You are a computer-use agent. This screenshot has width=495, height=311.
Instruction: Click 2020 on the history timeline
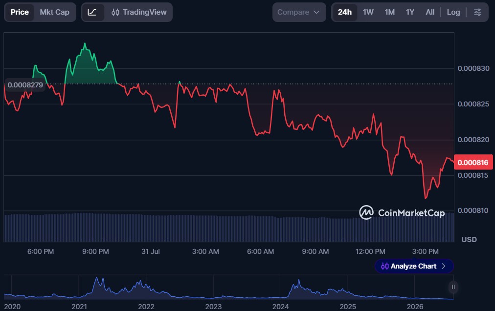12,307
